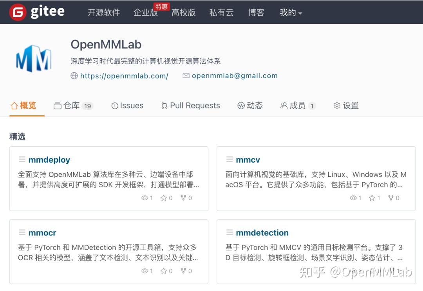This screenshot has height=291, width=423.
Task: Click mmcv description starting 面向计算机视觉
Action: pyautogui.click(x=316, y=180)
